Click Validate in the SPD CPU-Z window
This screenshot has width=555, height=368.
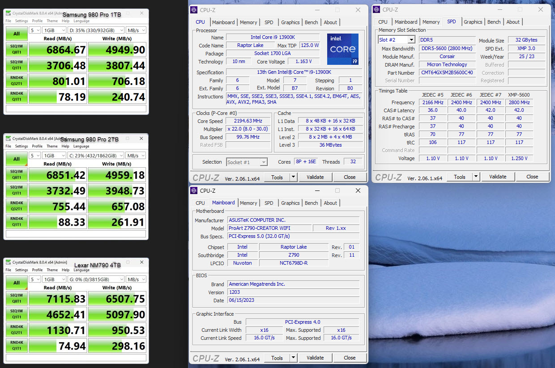(x=498, y=177)
